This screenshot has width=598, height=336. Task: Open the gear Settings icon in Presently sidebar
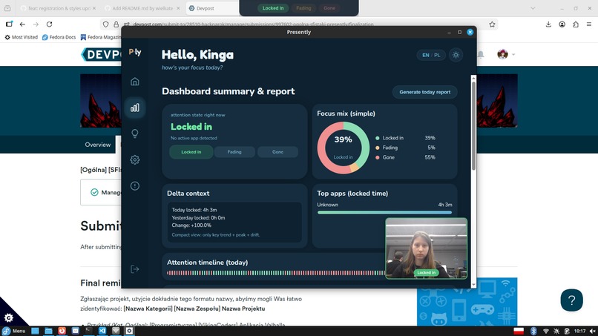(x=134, y=159)
